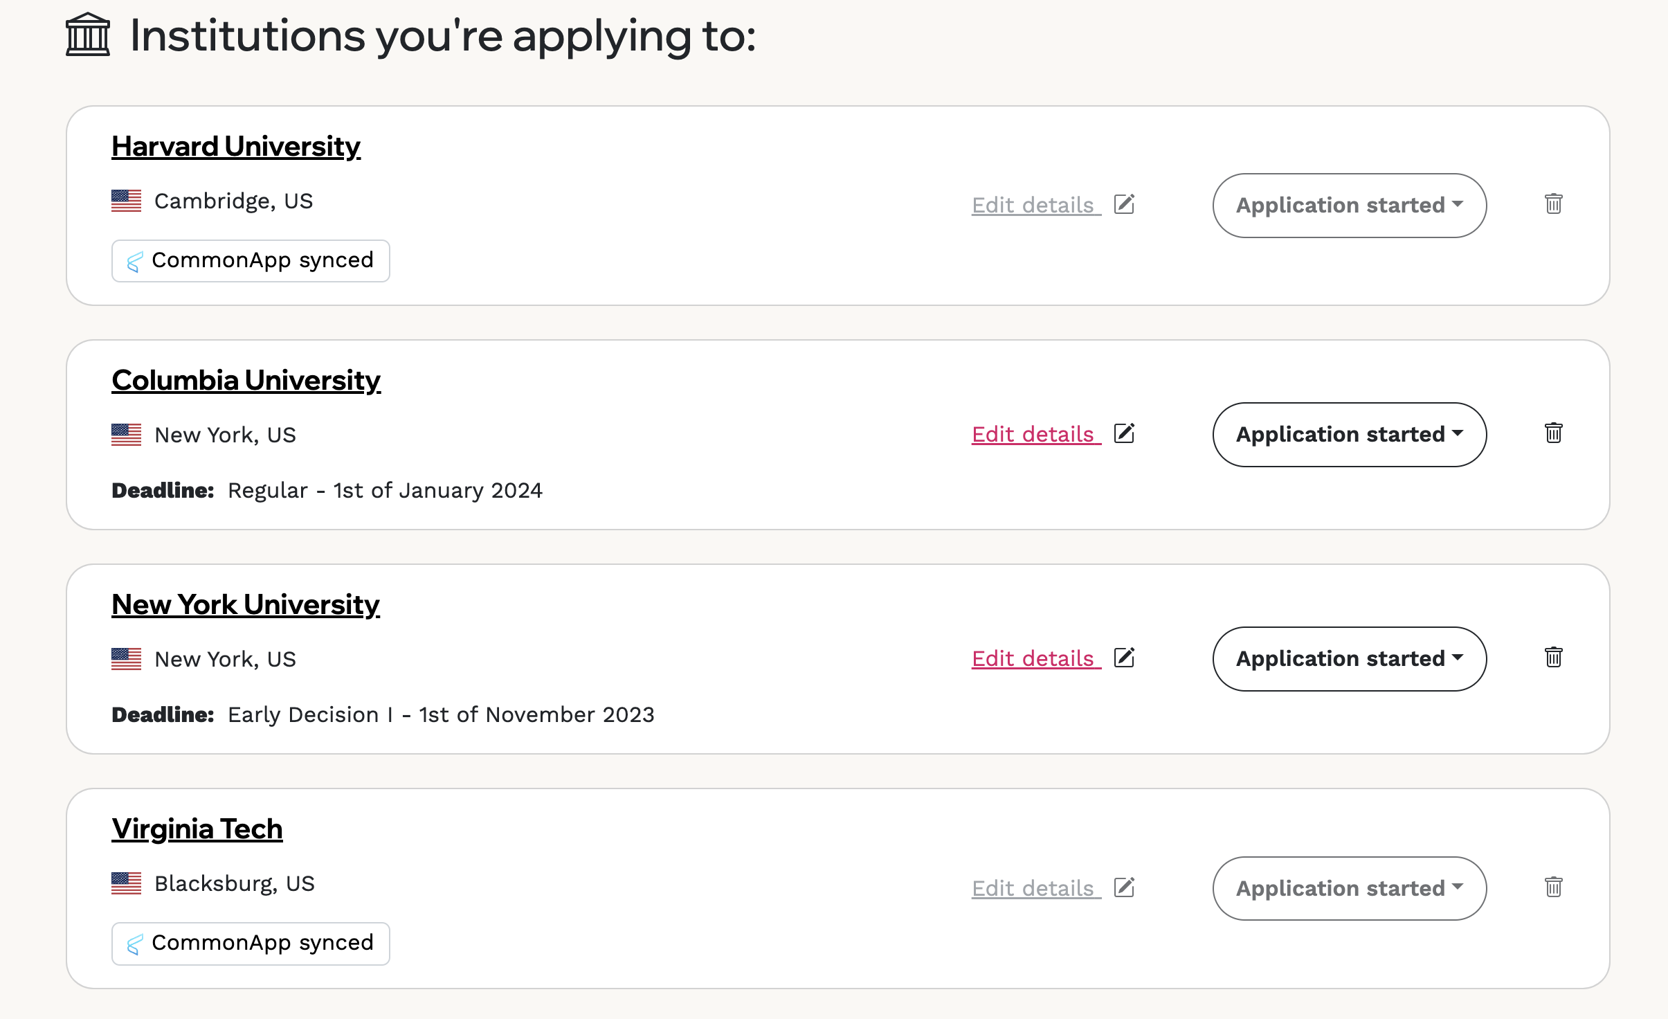Open the Virginia Tech link
Screen dimensions: 1668x1019
point(197,829)
